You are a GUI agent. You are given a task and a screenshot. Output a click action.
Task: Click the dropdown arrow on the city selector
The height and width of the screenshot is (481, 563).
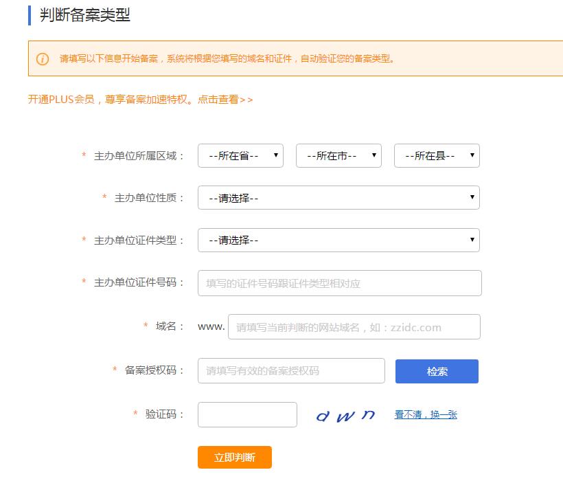tap(373, 155)
